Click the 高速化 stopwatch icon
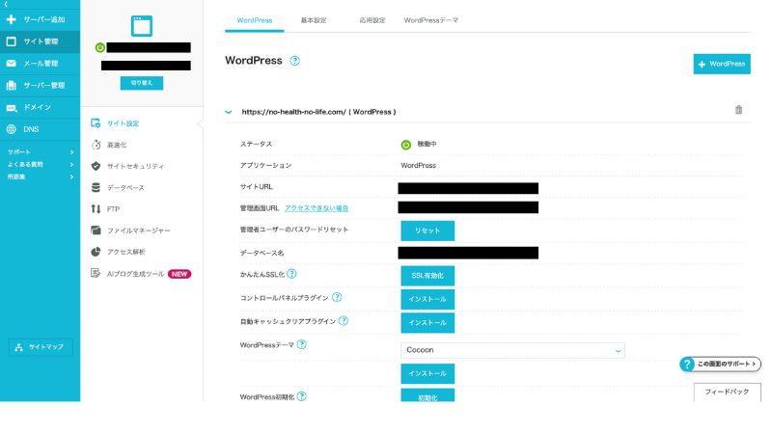Screen dimensions: 772x434 click(x=96, y=145)
